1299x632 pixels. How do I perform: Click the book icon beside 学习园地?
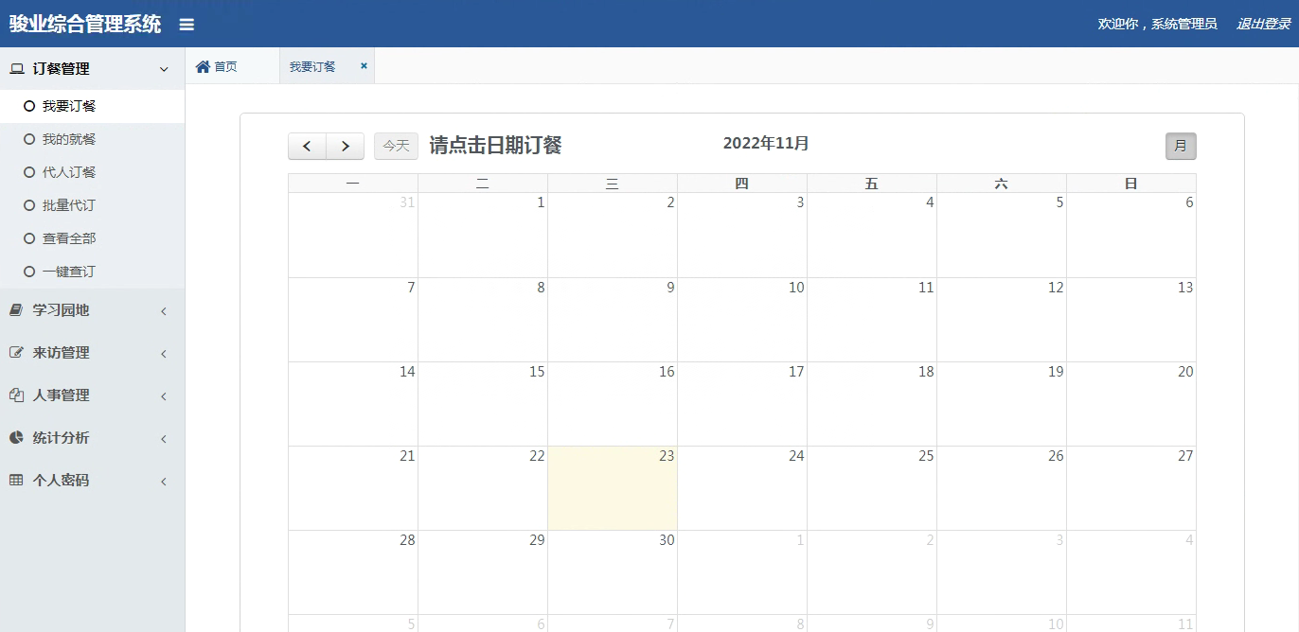(x=16, y=309)
